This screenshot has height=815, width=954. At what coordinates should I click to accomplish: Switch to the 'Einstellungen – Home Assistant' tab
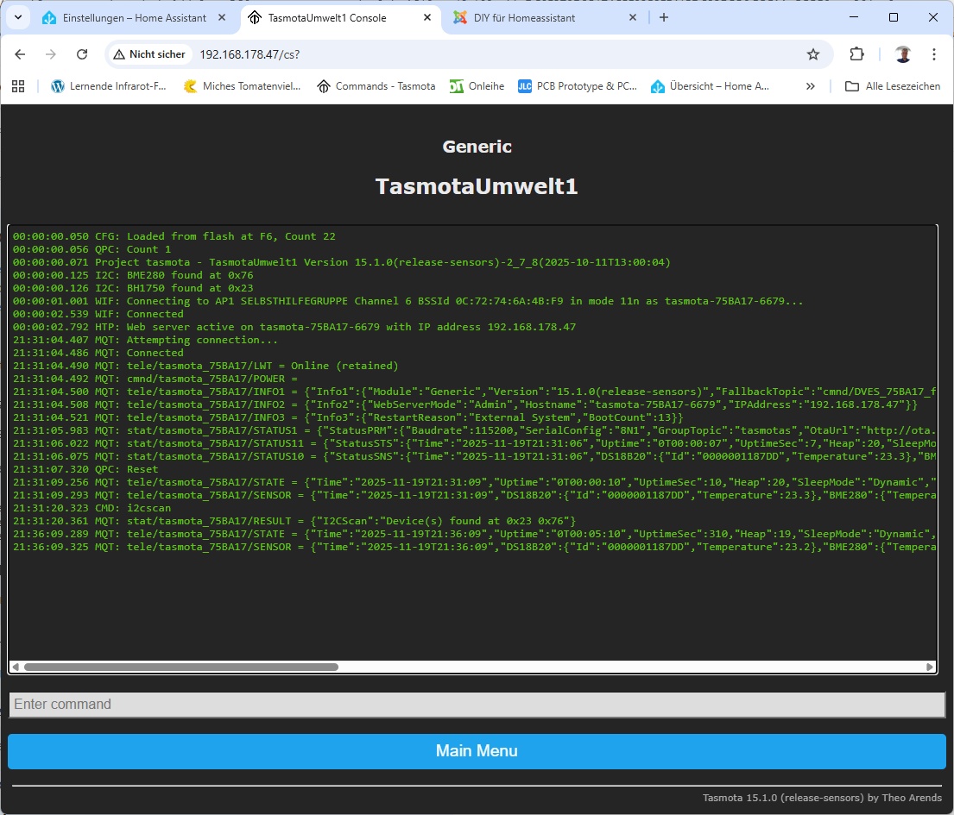click(x=134, y=17)
